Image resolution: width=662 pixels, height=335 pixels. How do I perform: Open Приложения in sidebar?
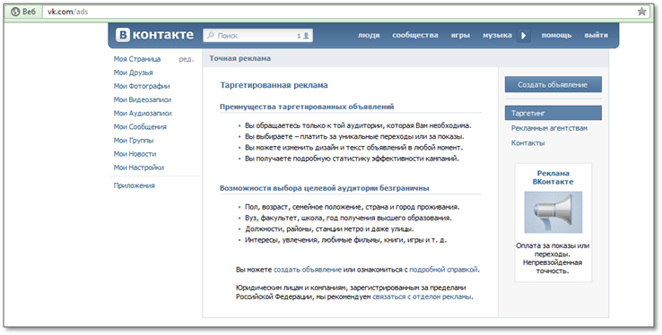pos(135,185)
